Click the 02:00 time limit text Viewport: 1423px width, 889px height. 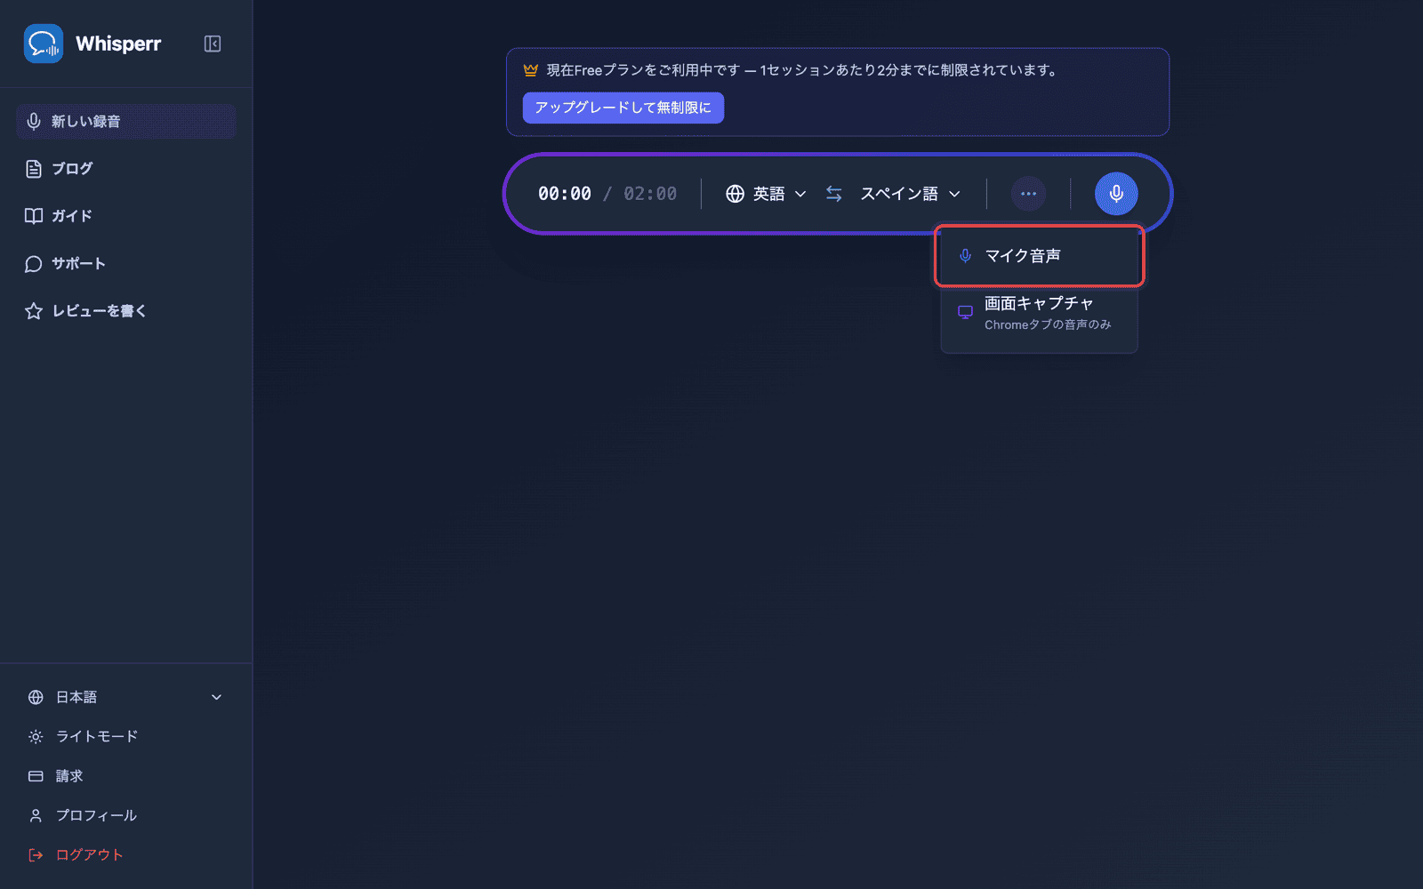650,194
